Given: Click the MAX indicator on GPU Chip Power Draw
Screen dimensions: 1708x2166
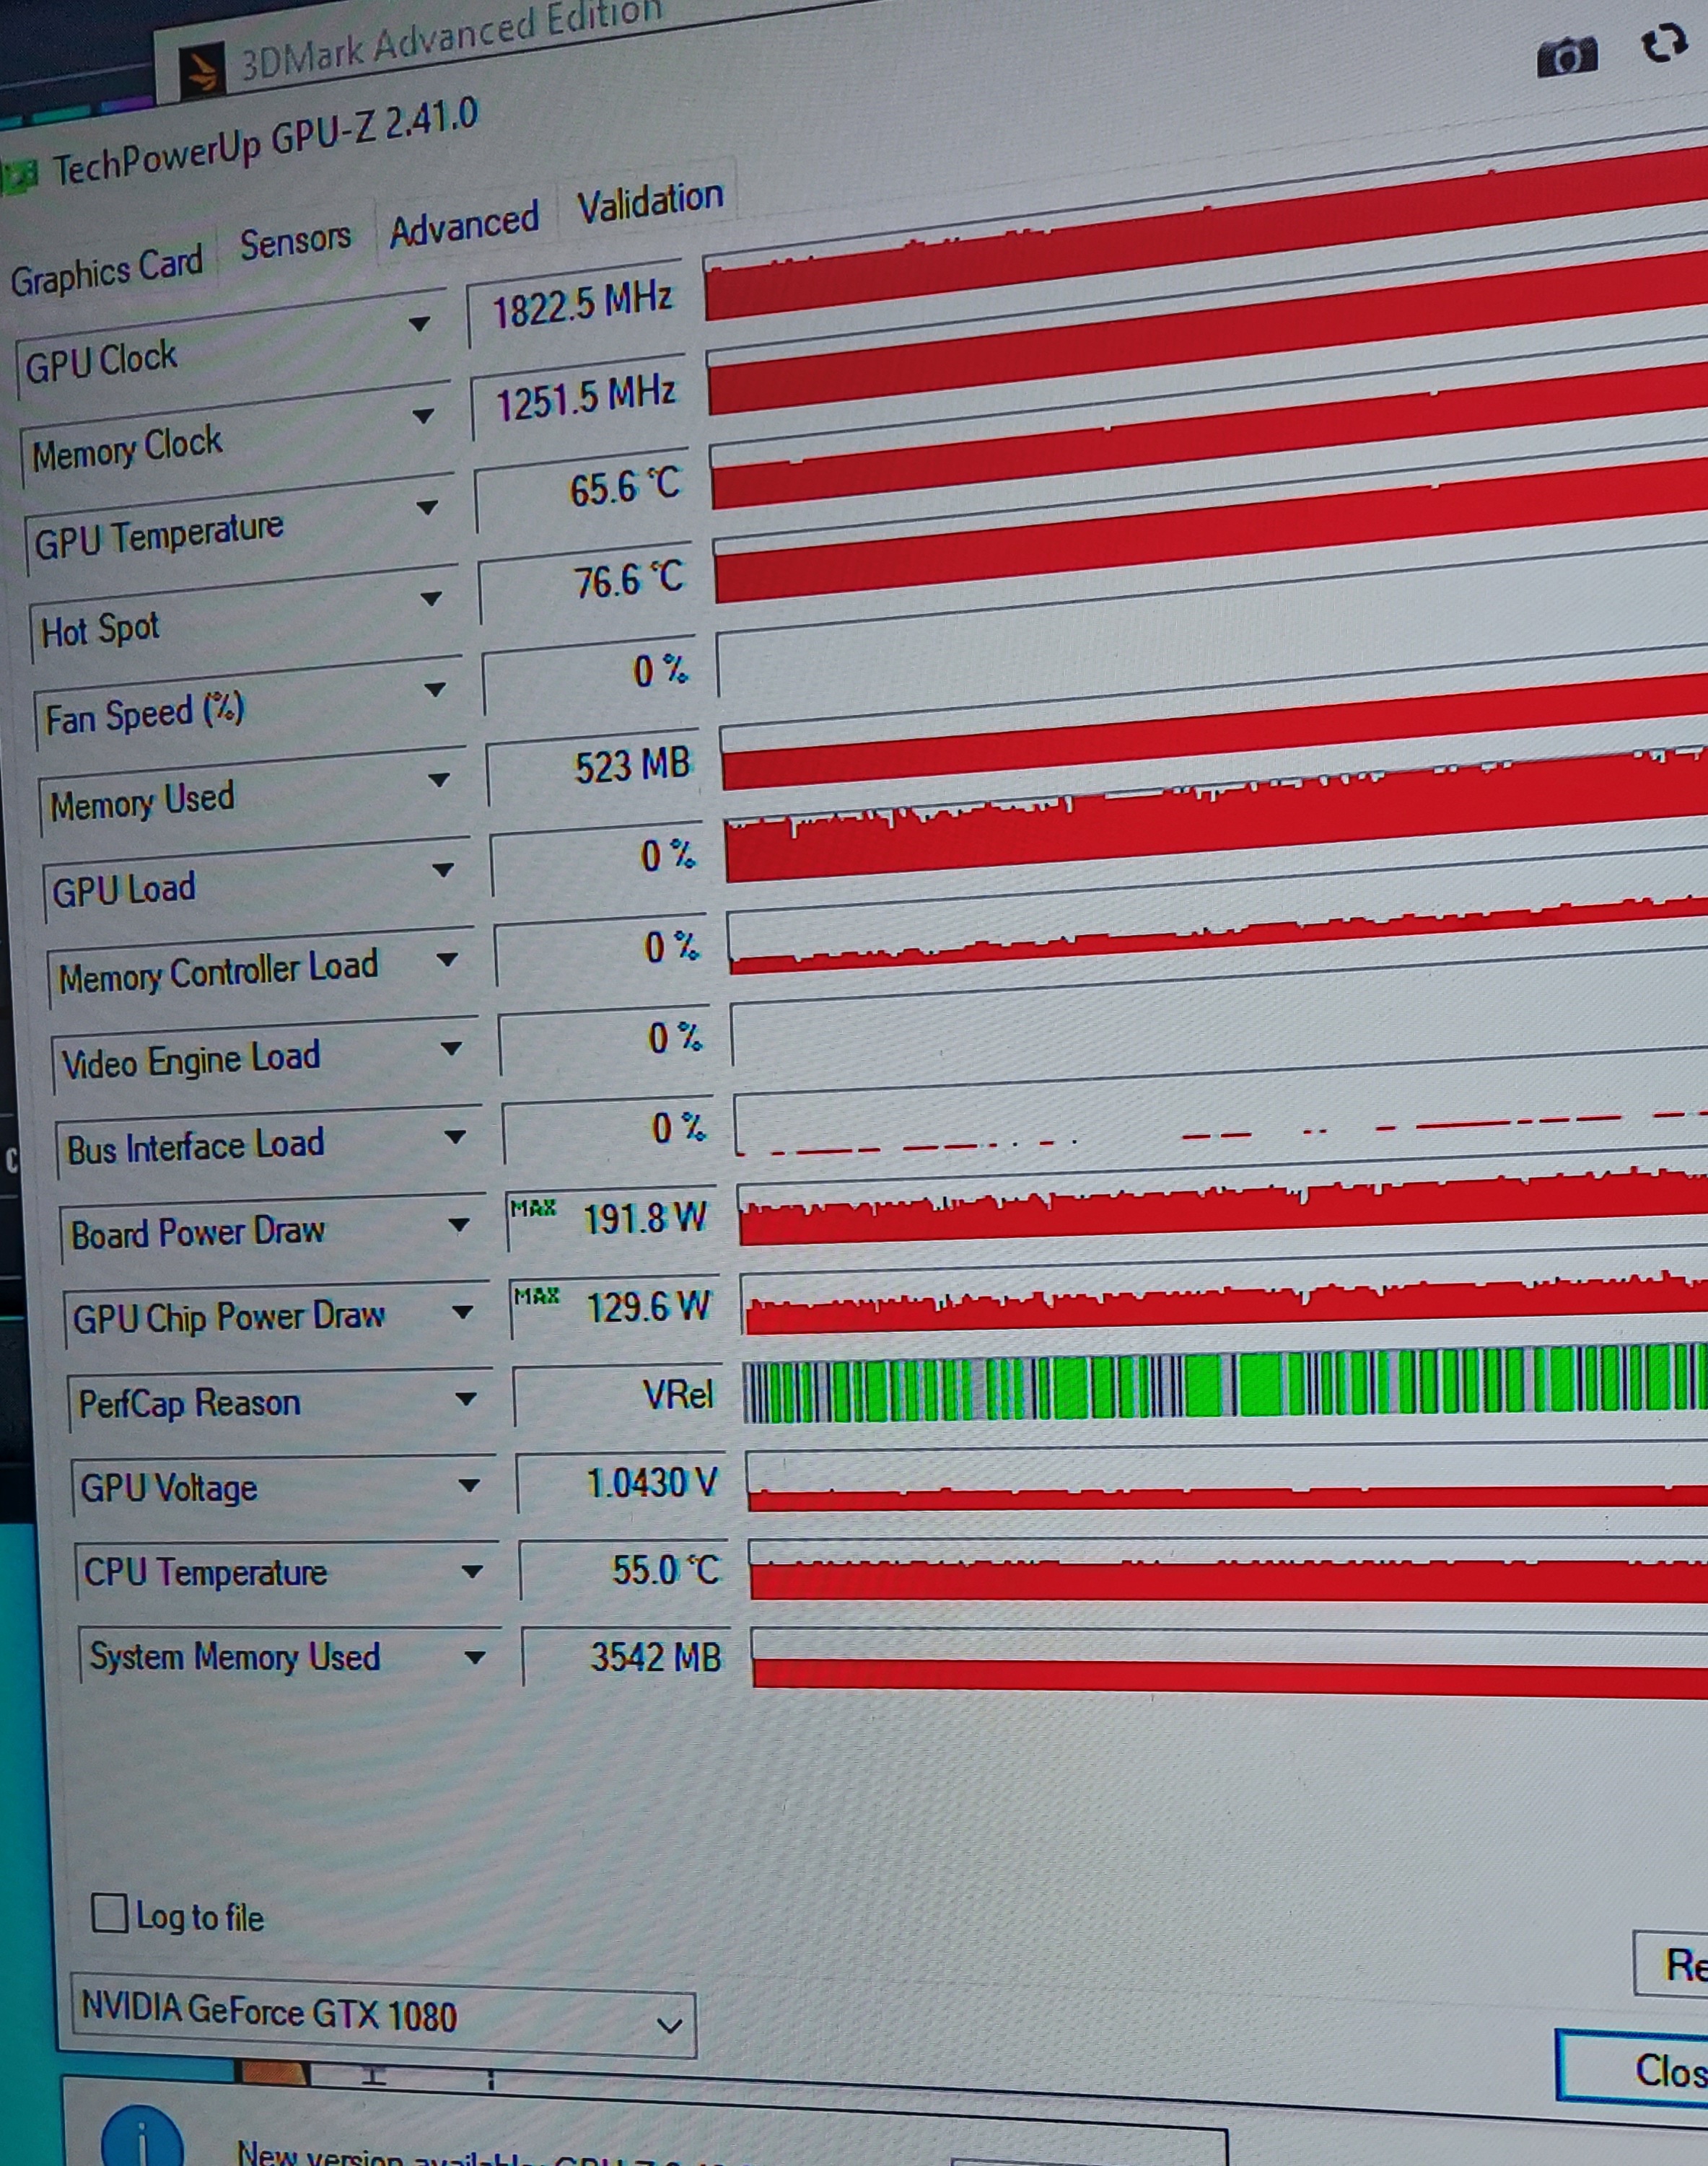Looking at the screenshot, I should pos(537,1296).
